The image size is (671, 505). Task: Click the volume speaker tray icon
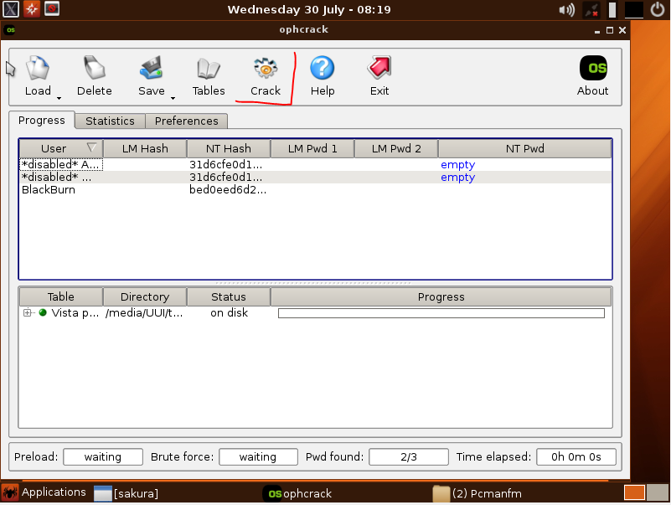[566, 9]
